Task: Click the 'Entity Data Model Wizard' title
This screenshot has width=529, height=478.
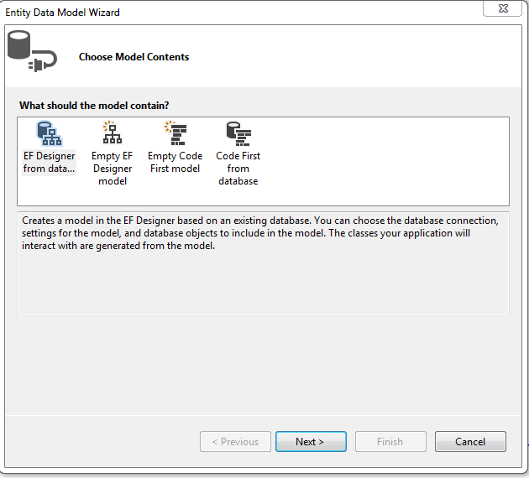Action: coord(62,13)
